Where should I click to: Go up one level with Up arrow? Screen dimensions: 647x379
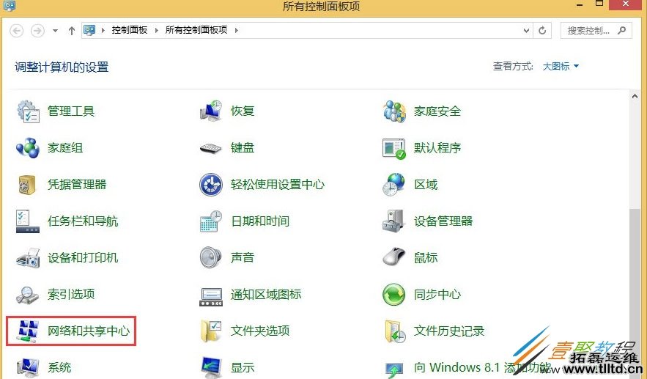72,31
